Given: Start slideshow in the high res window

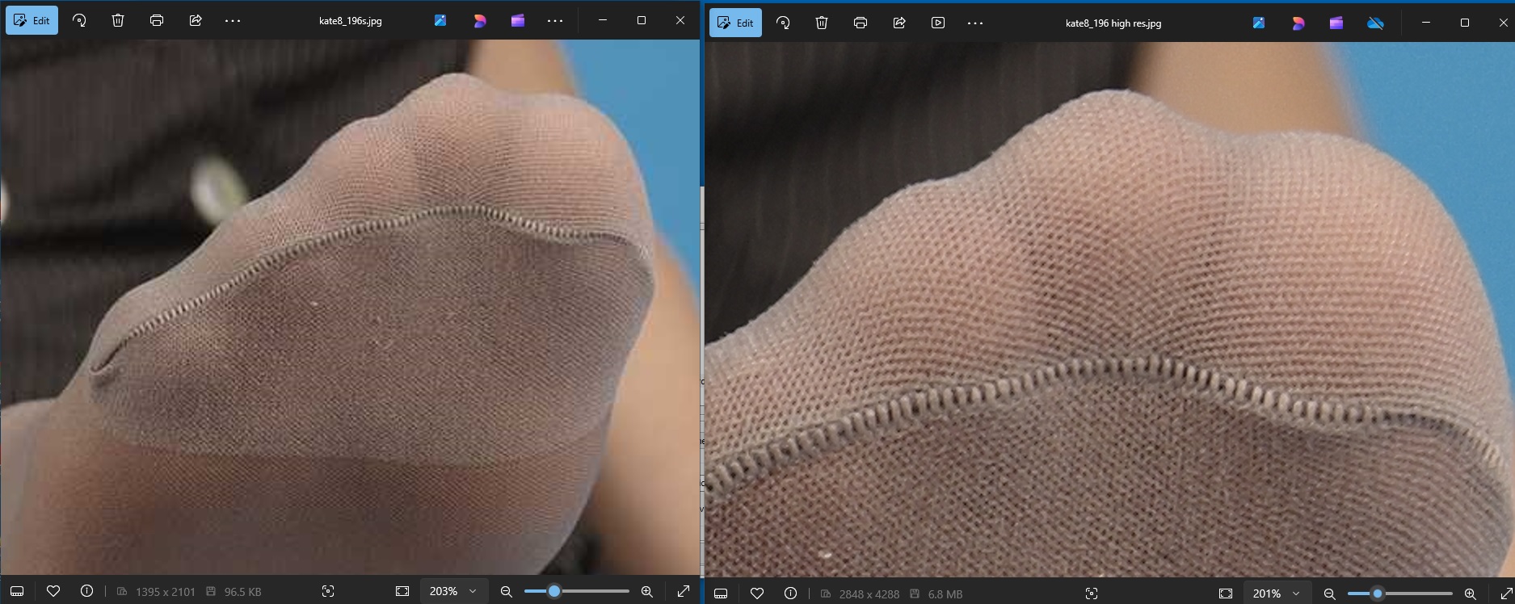Looking at the screenshot, I should pyautogui.click(x=938, y=23).
